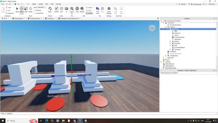Screen dimensions: 218x123
Task: Open Game Settings
Action: pos(109,10)
